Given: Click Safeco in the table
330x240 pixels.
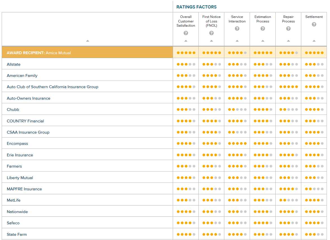Looking at the screenshot, I should pyautogui.click(x=13, y=223).
